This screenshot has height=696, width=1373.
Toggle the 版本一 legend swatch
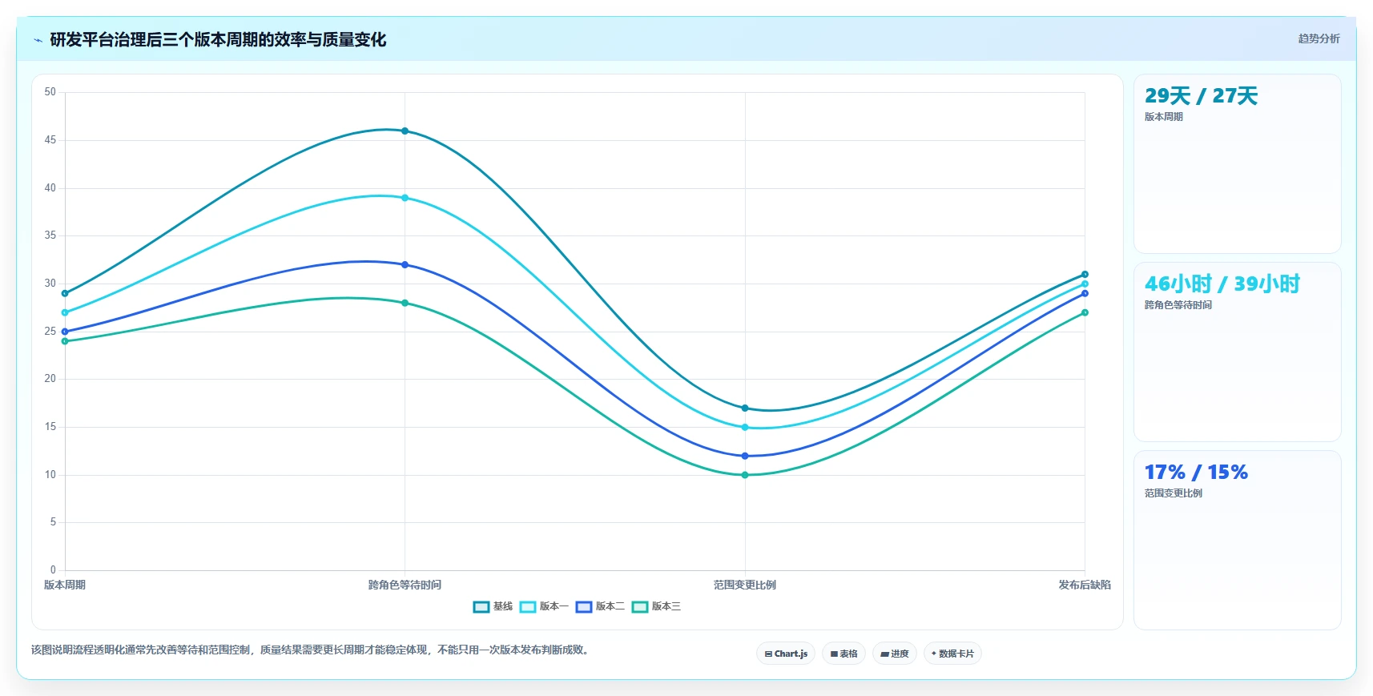coord(527,607)
